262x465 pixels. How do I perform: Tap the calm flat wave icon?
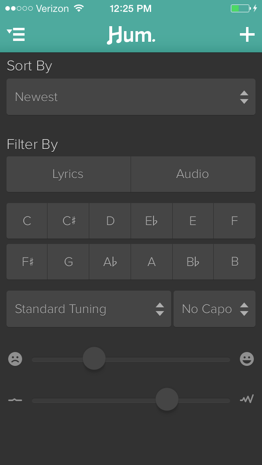(x=15, y=400)
